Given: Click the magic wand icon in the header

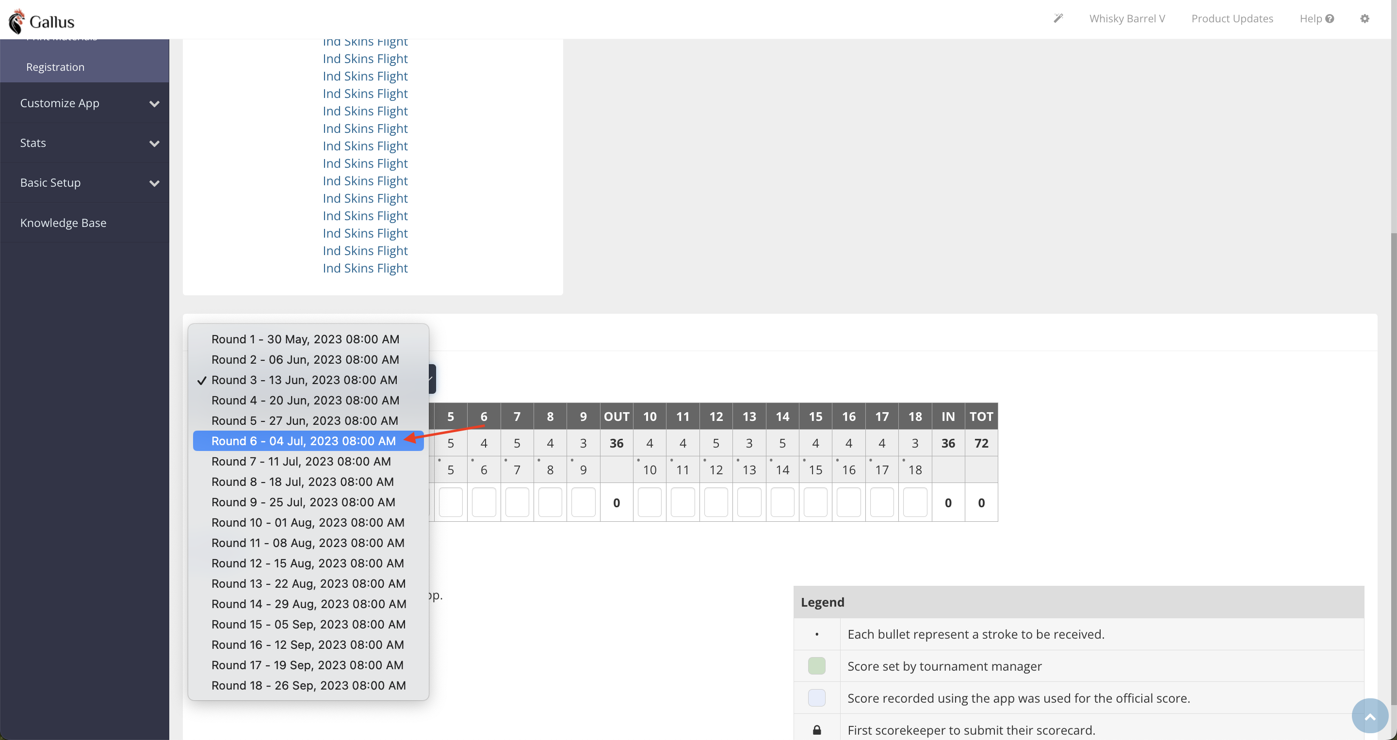Looking at the screenshot, I should 1058,18.
